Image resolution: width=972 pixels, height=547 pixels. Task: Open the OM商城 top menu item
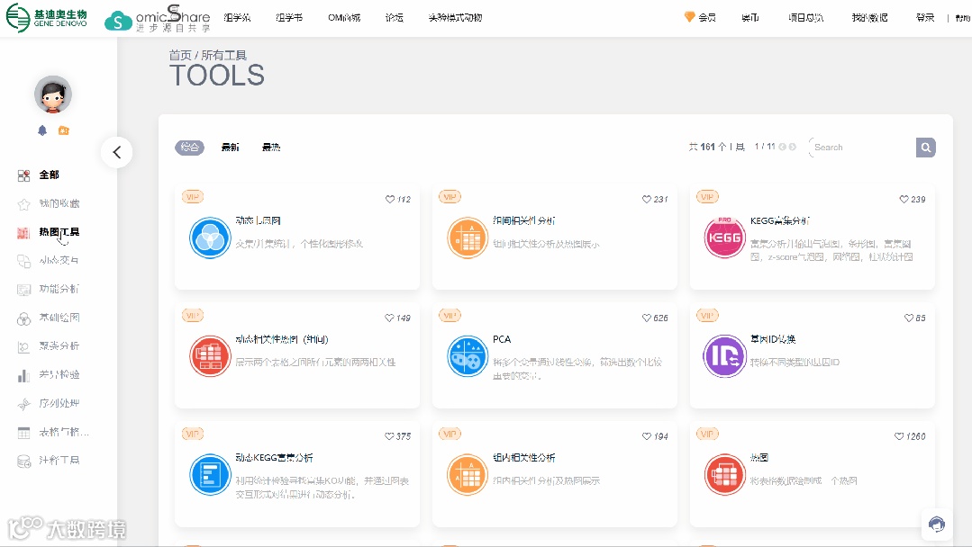click(344, 17)
